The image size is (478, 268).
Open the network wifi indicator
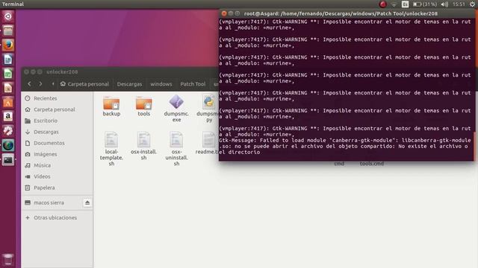394,4
